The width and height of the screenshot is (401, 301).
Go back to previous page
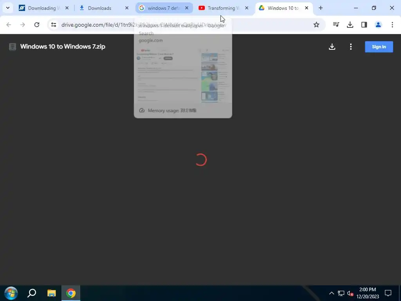9,25
